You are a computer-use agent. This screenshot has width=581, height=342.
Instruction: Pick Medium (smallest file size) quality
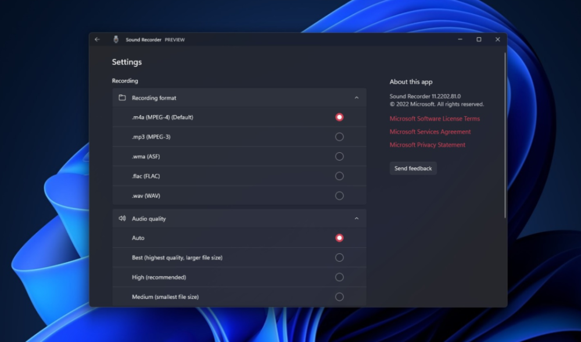point(339,297)
